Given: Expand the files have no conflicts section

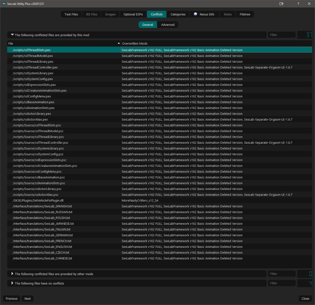Looking at the screenshot, I should click(x=12, y=283).
